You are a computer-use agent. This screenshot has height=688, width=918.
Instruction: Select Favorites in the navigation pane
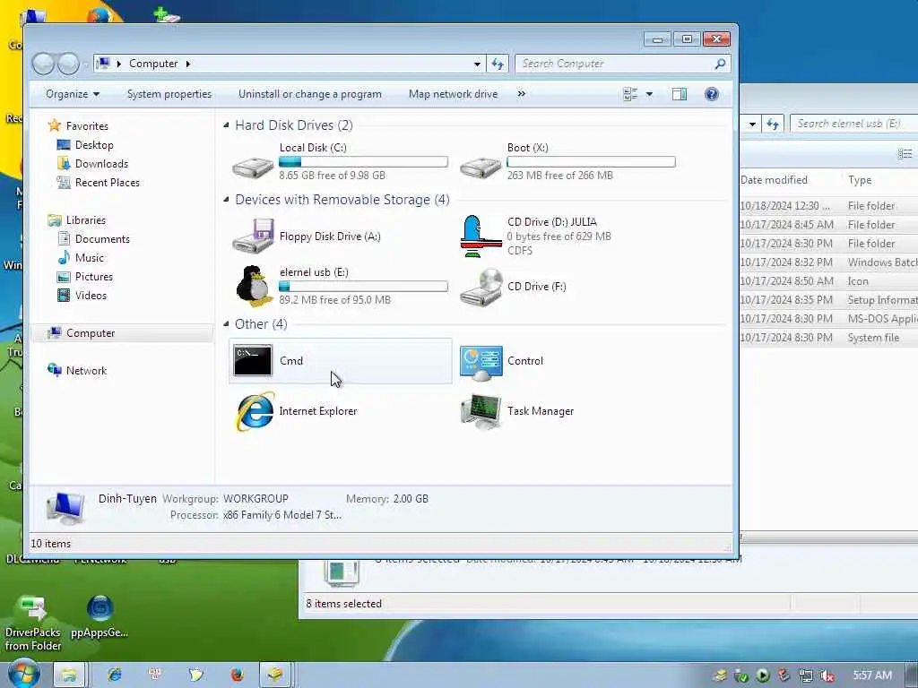87,125
